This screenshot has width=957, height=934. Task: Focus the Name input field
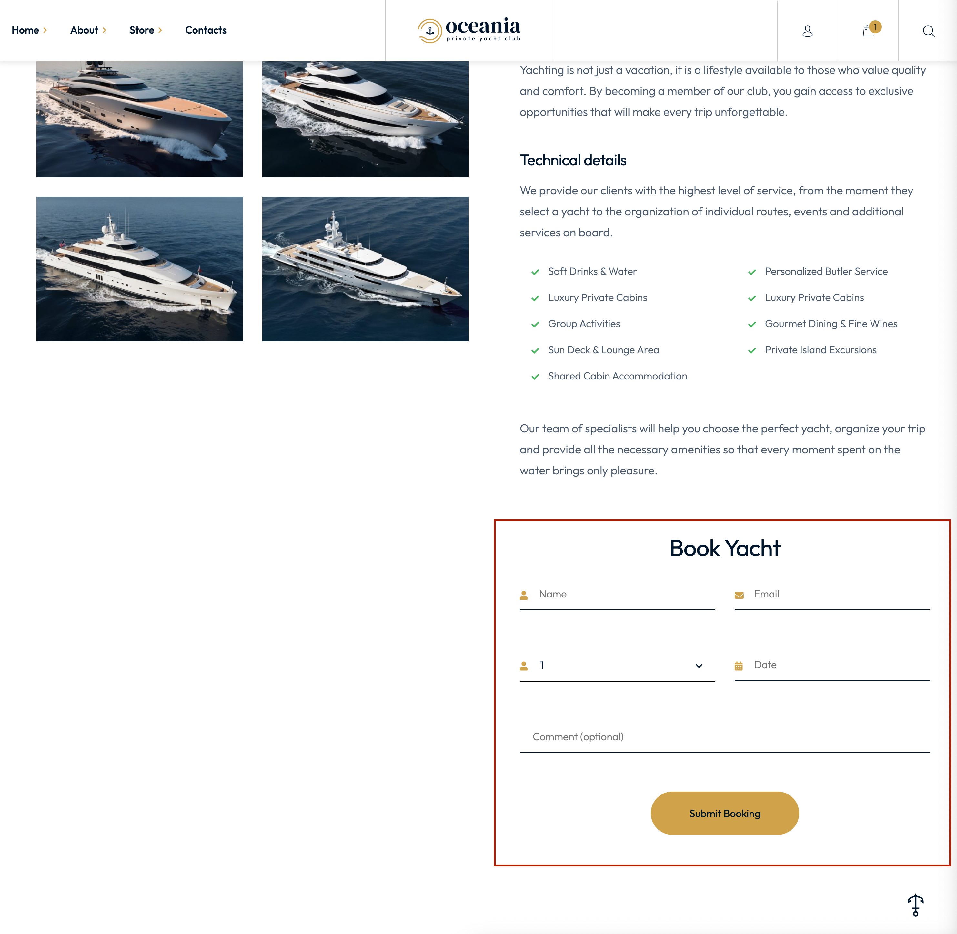[618, 595]
